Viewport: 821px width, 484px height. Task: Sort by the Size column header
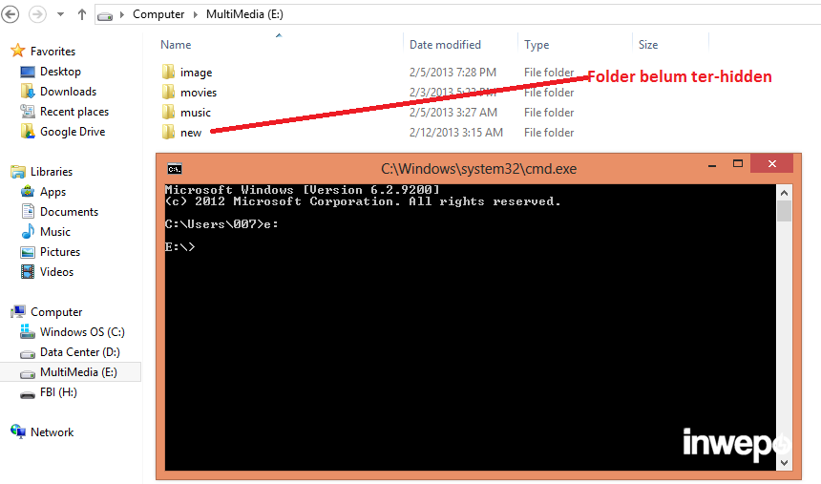tap(647, 45)
